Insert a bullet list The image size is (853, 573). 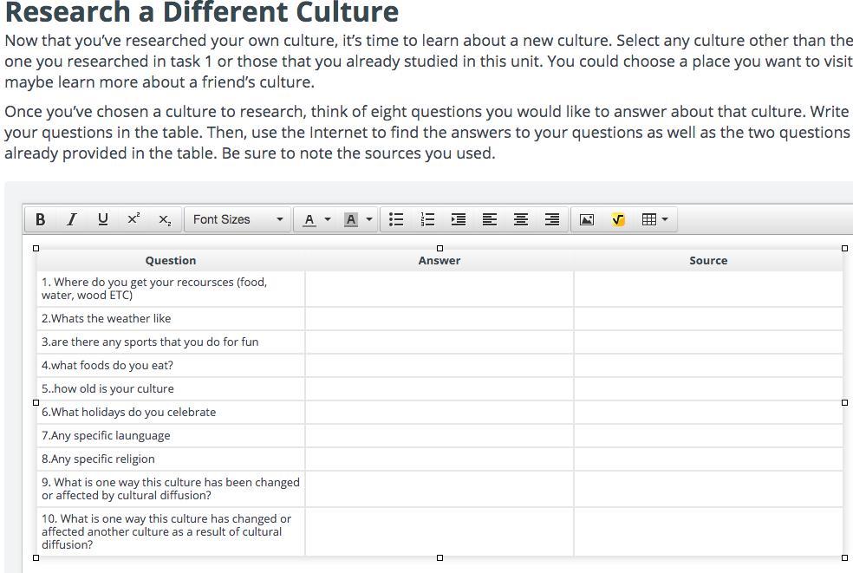coord(396,219)
